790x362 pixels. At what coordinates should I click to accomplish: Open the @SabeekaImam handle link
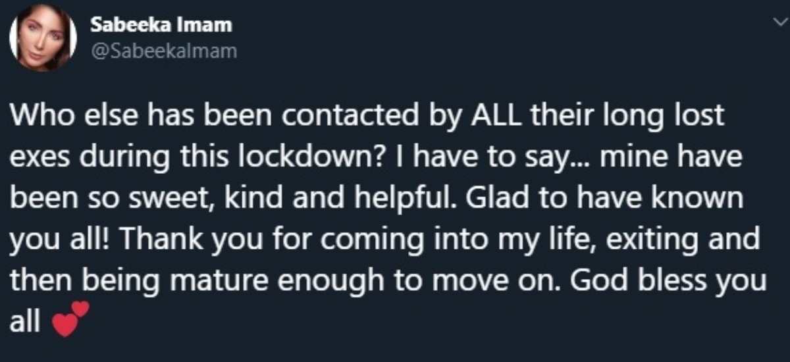pyautogui.click(x=162, y=51)
